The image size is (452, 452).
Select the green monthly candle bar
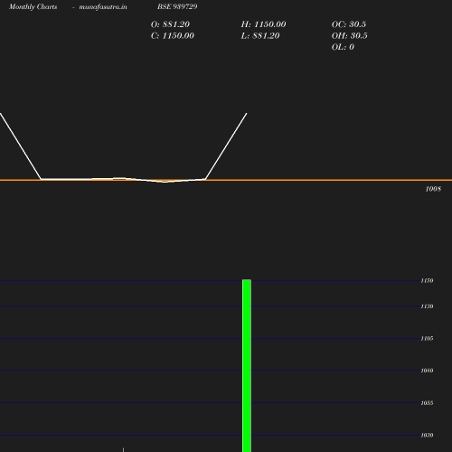point(247,365)
